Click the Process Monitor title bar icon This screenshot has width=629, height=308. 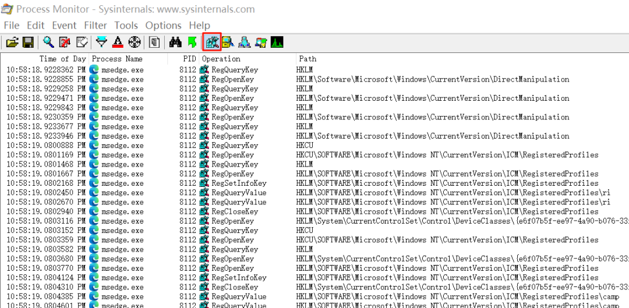coord(7,9)
